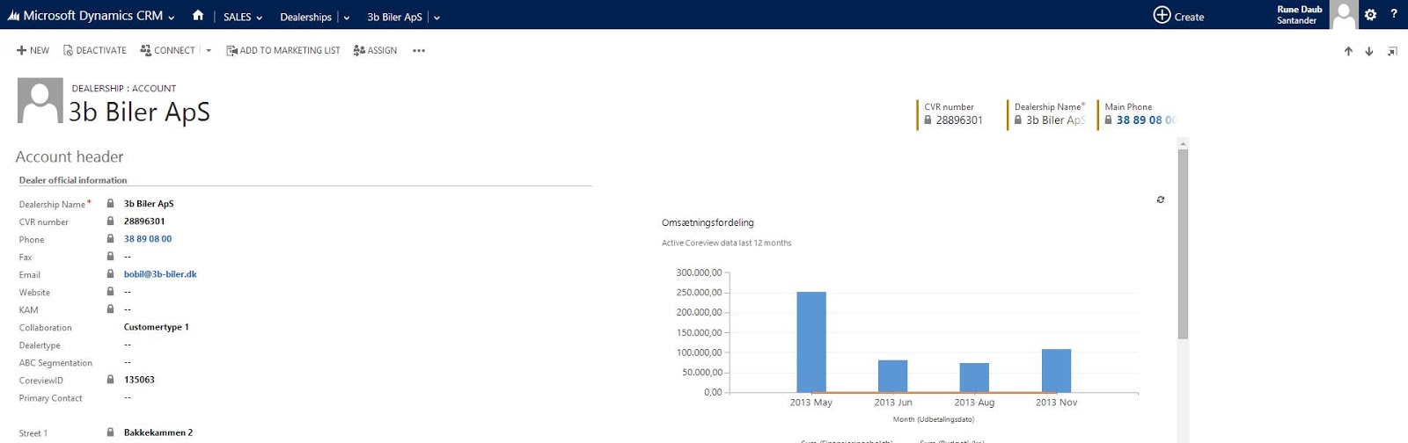Click the 2013 Aug chart bar
Image resolution: width=1408 pixels, height=443 pixels.
974,377
